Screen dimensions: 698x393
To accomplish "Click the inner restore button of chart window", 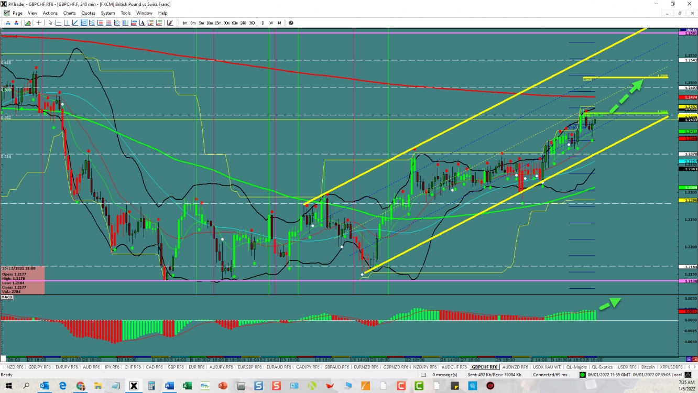I will (x=681, y=13).
